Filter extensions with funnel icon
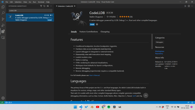 click(41, 6)
